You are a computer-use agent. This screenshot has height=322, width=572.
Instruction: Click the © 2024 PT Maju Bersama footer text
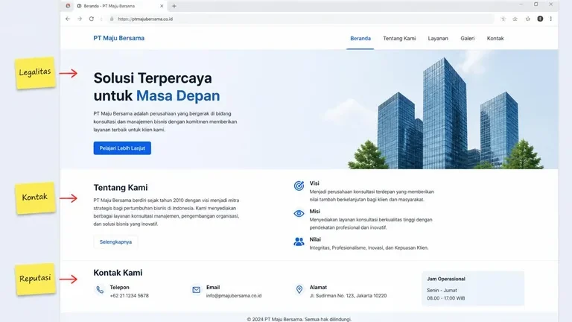pyautogui.click(x=299, y=319)
